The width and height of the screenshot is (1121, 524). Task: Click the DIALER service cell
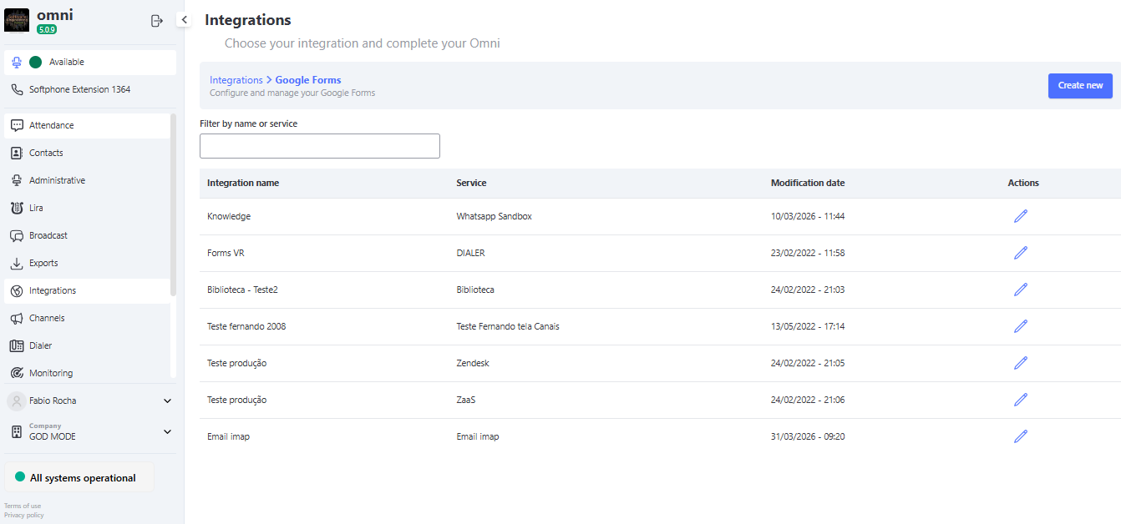coord(470,253)
